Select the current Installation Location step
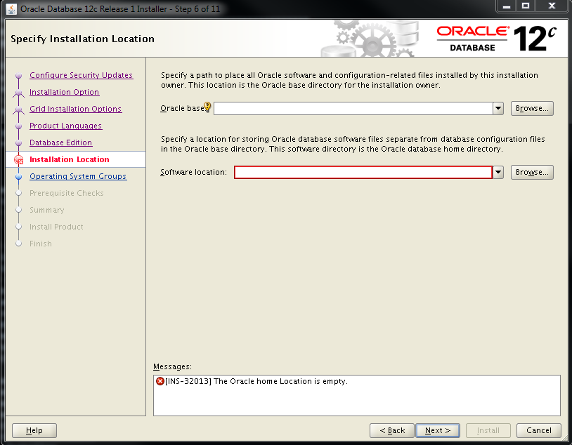Viewport: 572px width, 445px height. (70, 159)
